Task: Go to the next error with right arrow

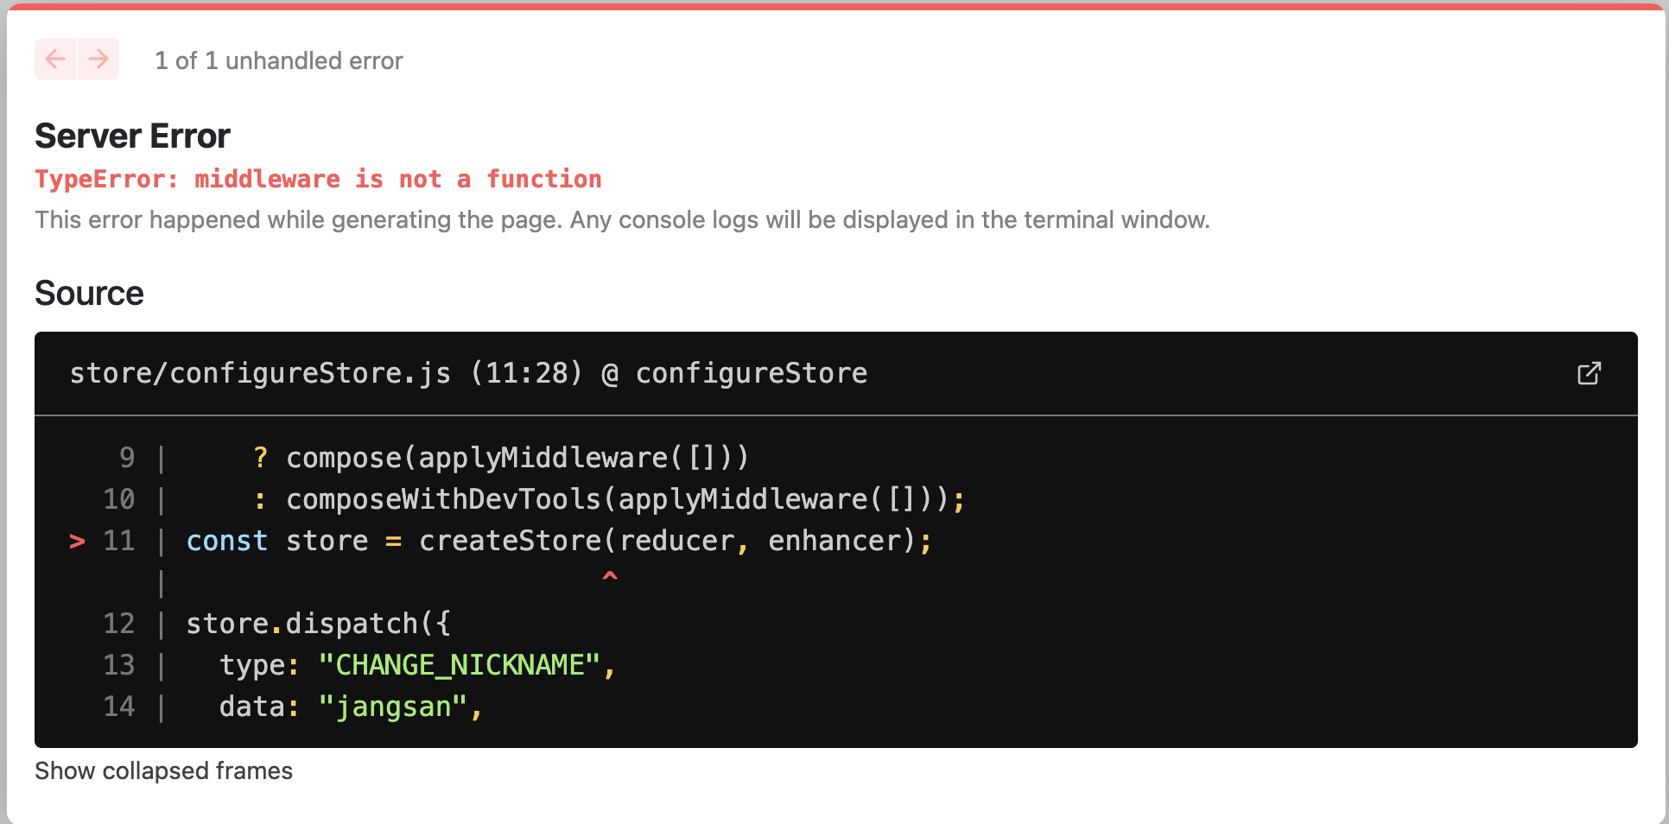Action: click(98, 59)
